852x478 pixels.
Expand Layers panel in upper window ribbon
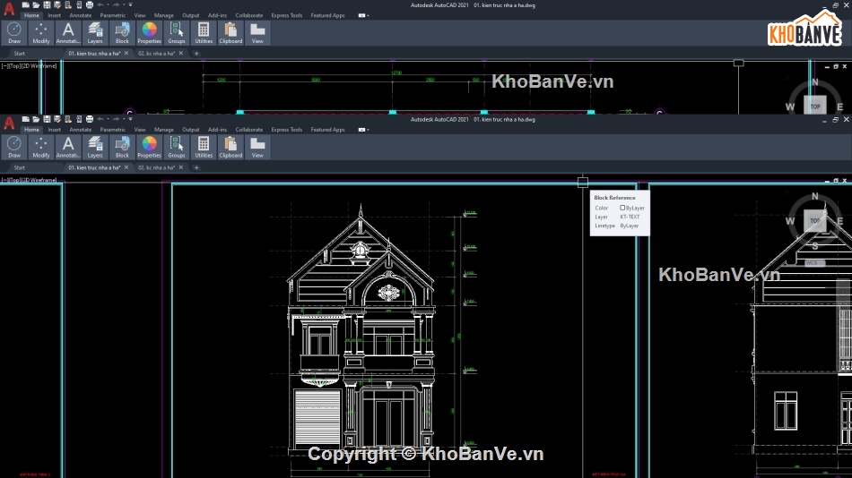pos(95,34)
